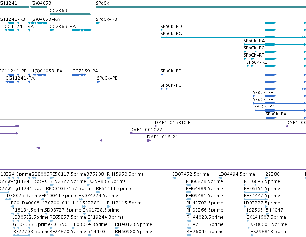Open transcript SPoCk-RC
Viewport: 306px width, 237px height.
275,52
